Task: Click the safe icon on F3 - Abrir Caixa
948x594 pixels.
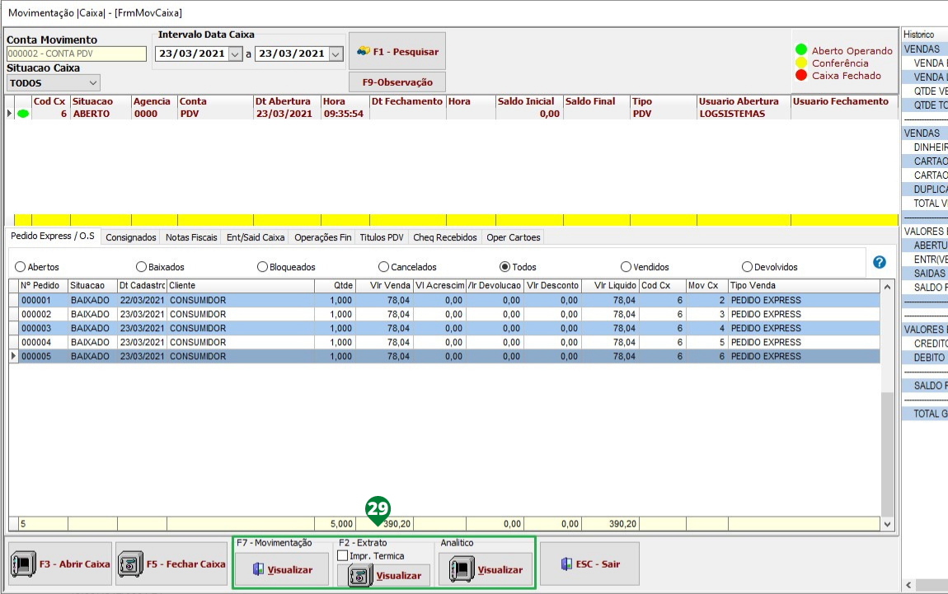Action: [x=24, y=564]
